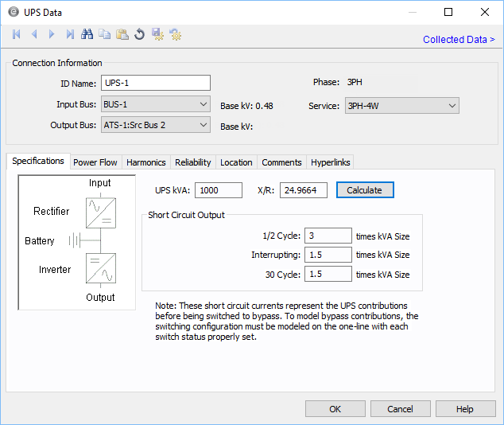The image size is (504, 425).
Task: Open the Service 3PH-4W dropdown
Action: (x=401, y=106)
